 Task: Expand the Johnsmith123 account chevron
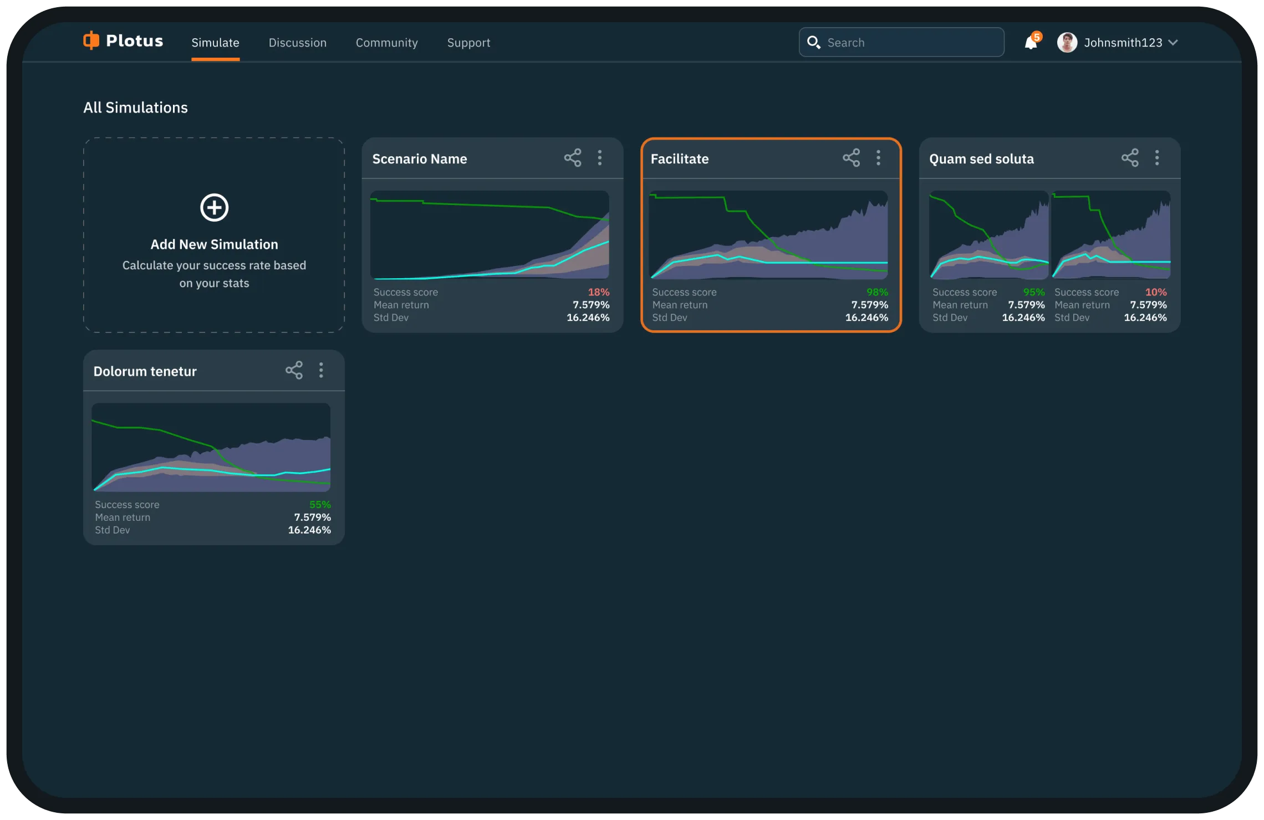pos(1173,43)
